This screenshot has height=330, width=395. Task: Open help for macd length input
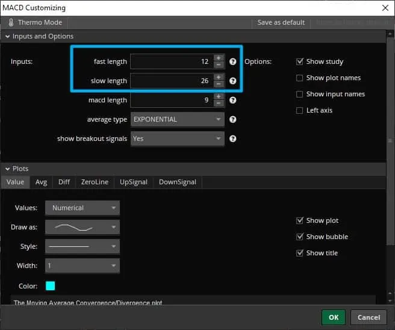[233, 100]
